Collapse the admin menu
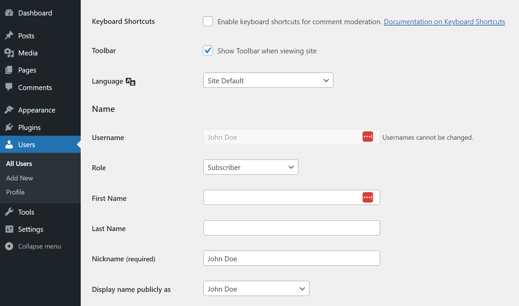This screenshot has width=519, height=306. (39, 246)
